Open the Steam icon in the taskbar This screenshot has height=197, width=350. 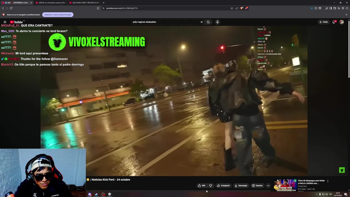96,194
